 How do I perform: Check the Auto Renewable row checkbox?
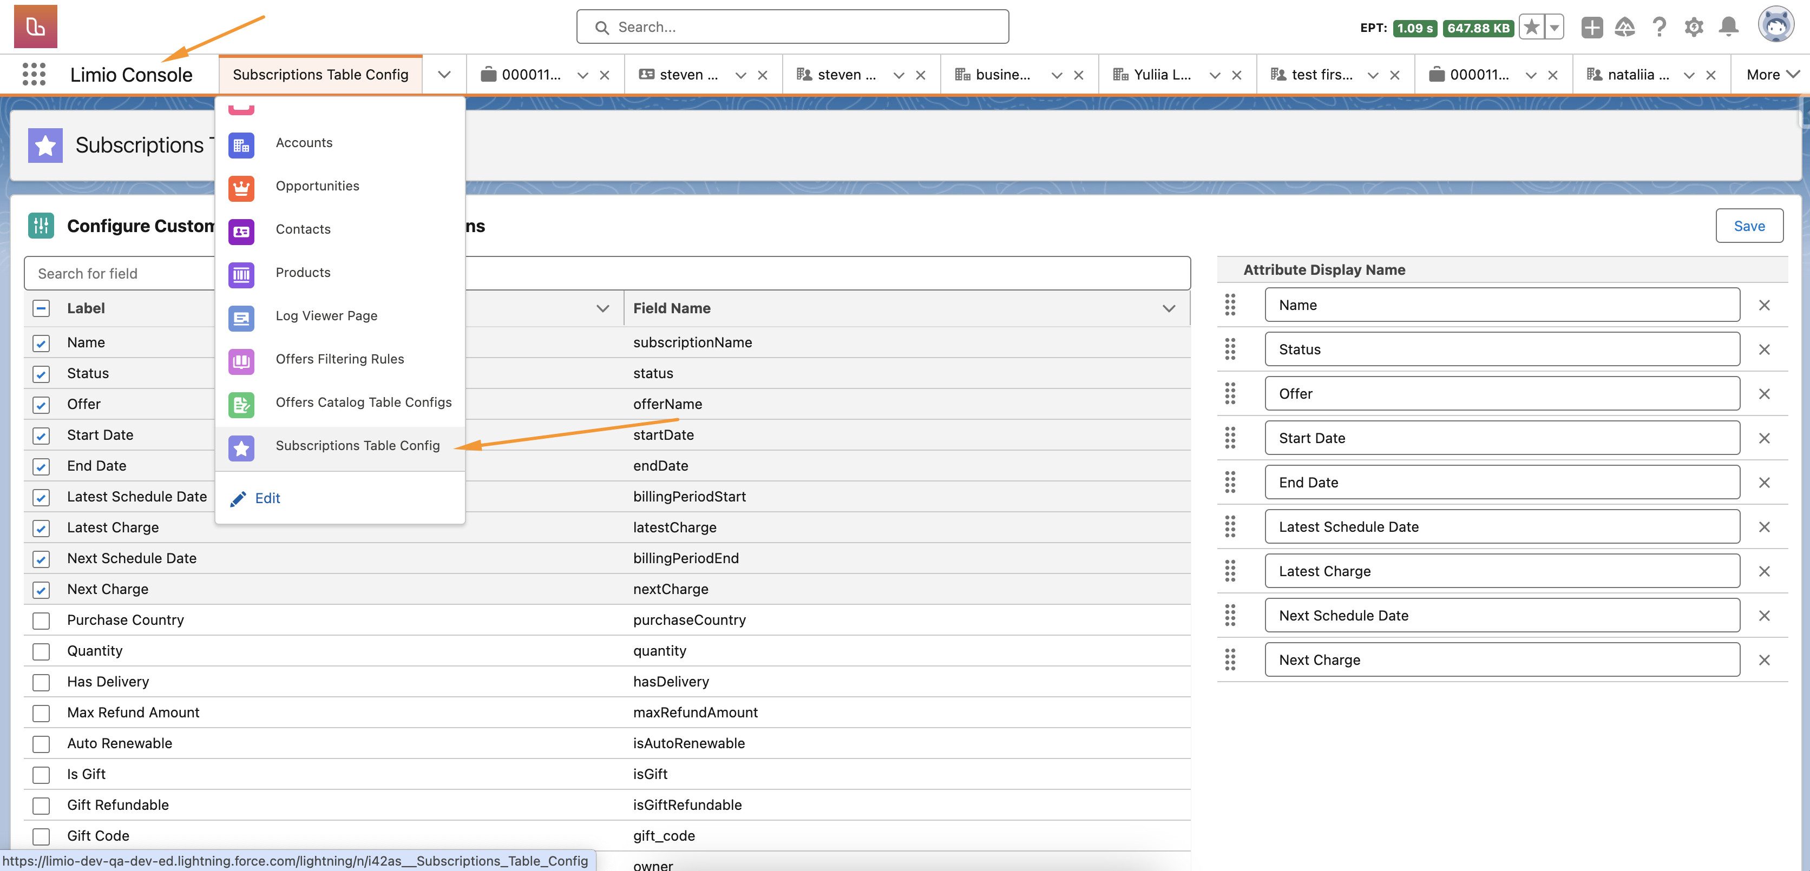tap(42, 743)
